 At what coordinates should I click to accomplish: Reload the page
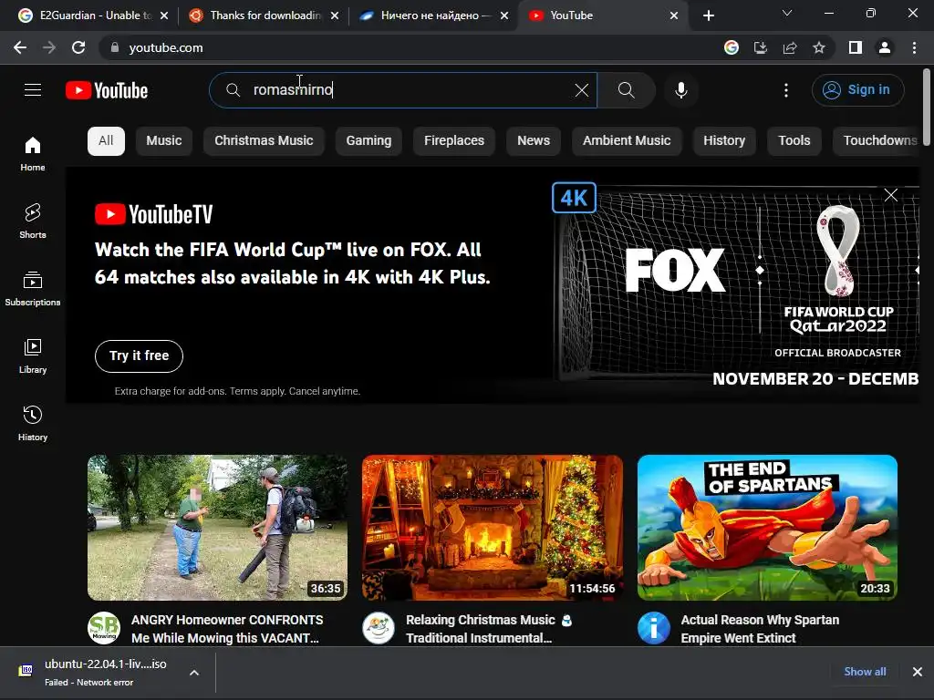pyautogui.click(x=78, y=47)
